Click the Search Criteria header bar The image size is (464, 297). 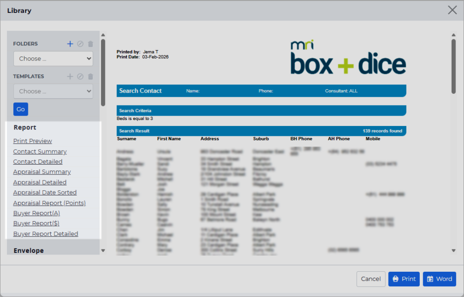tap(261, 111)
